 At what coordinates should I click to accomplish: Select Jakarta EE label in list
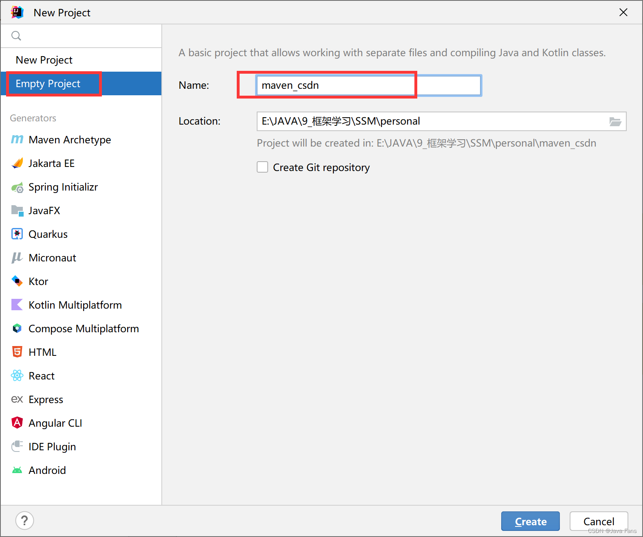51,163
